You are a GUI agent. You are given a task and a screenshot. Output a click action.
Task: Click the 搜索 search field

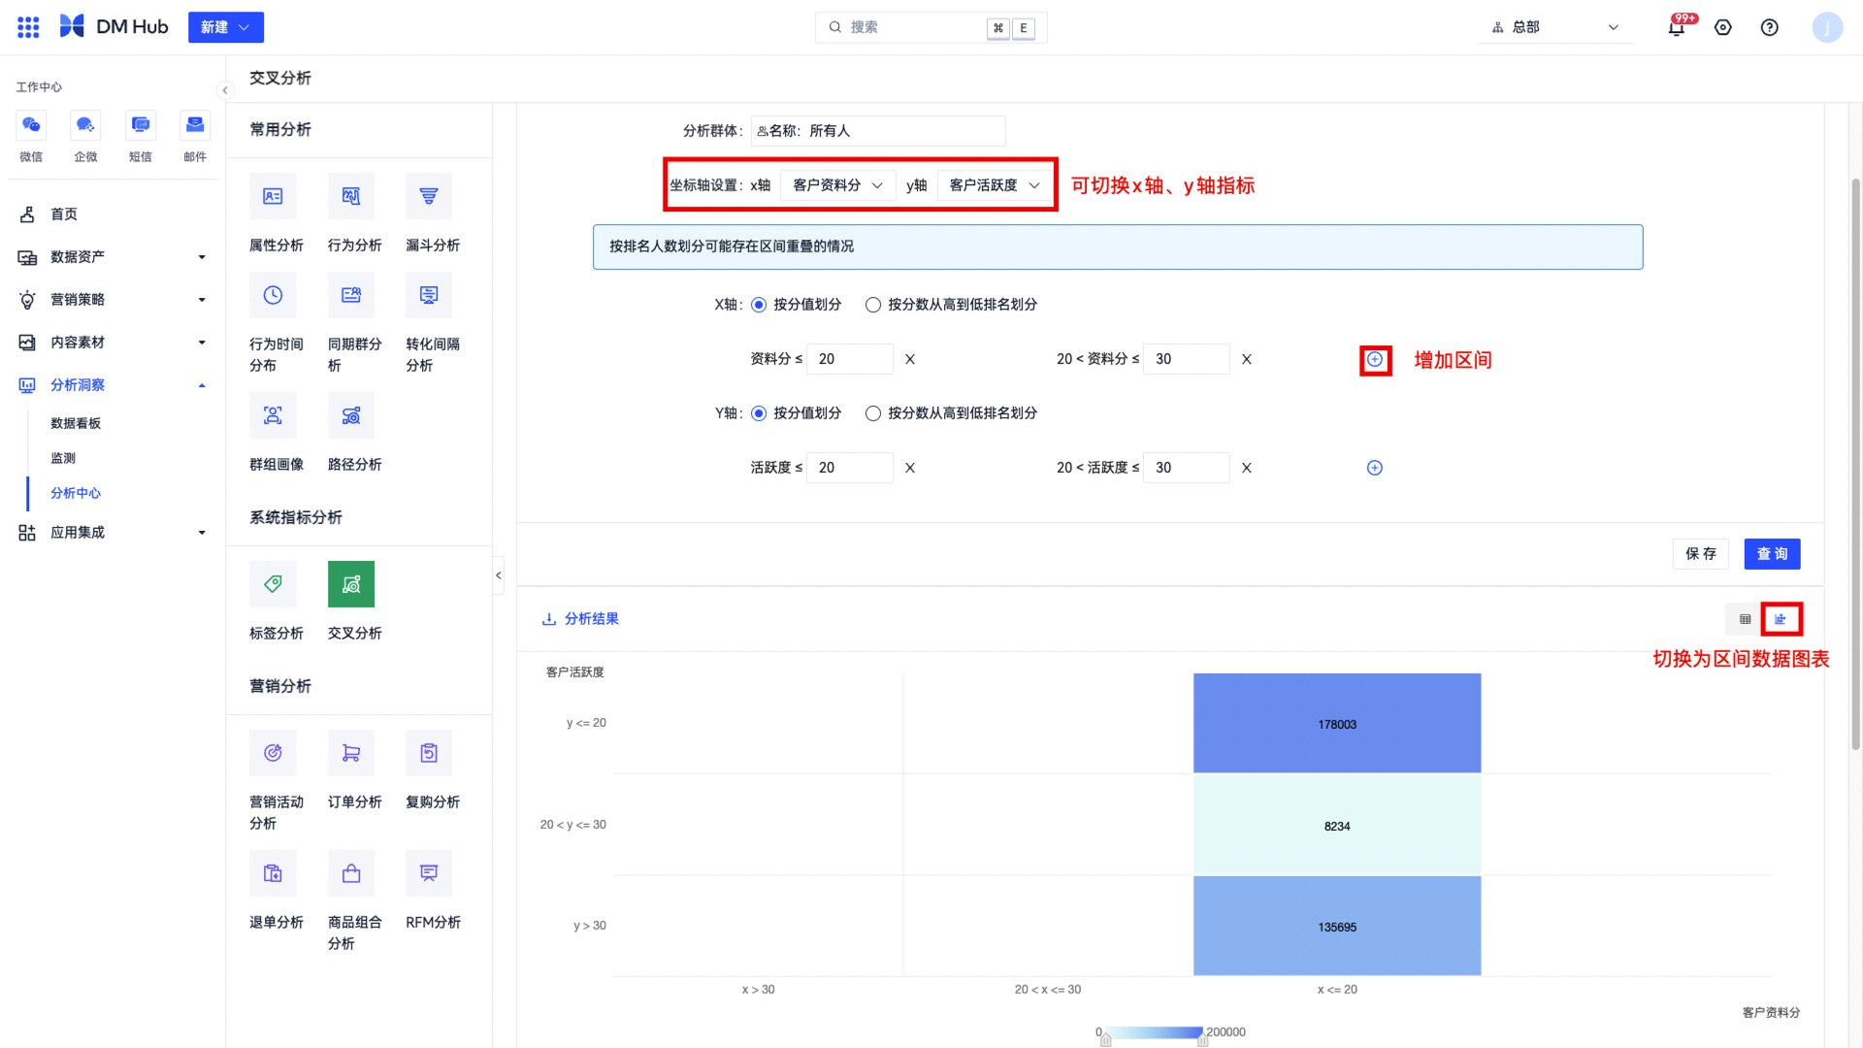click(931, 27)
